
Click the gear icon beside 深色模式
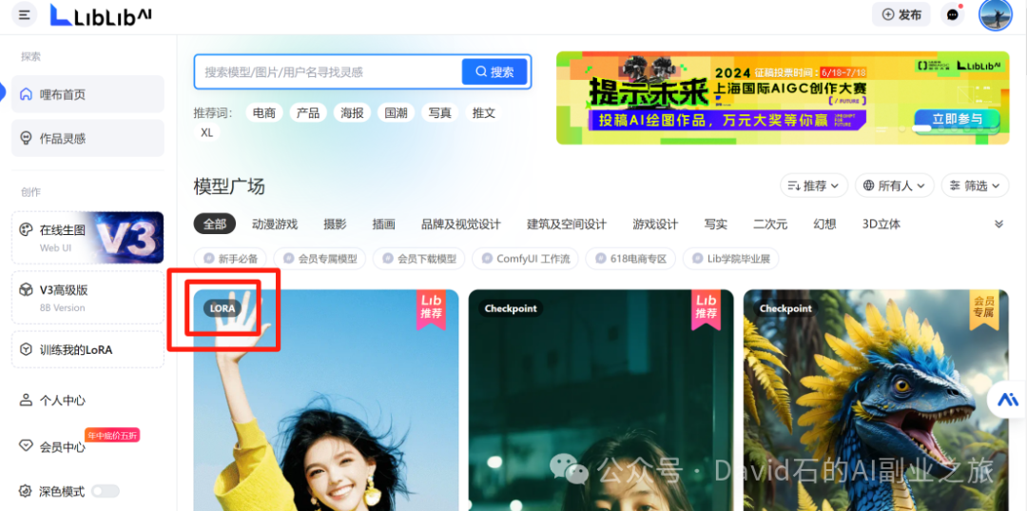click(26, 491)
